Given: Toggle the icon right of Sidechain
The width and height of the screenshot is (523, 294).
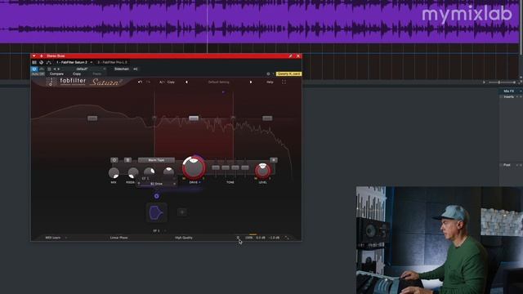Looking at the screenshot, I should tap(135, 69).
